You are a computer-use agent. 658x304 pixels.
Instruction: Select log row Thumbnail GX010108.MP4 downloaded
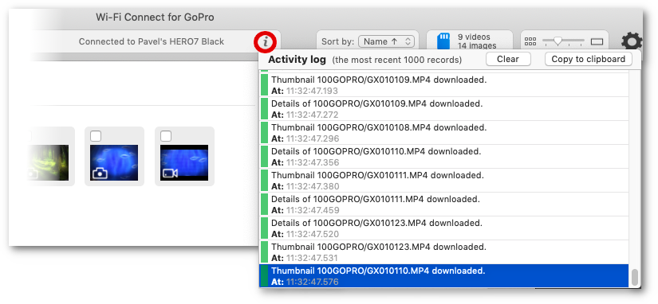[444, 133]
